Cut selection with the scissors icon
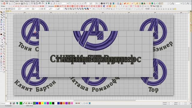 coord(32,3)
